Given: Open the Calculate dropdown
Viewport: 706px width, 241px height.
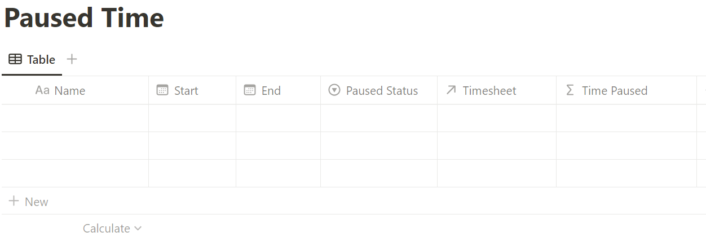Looking at the screenshot, I should tap(112, 229).
